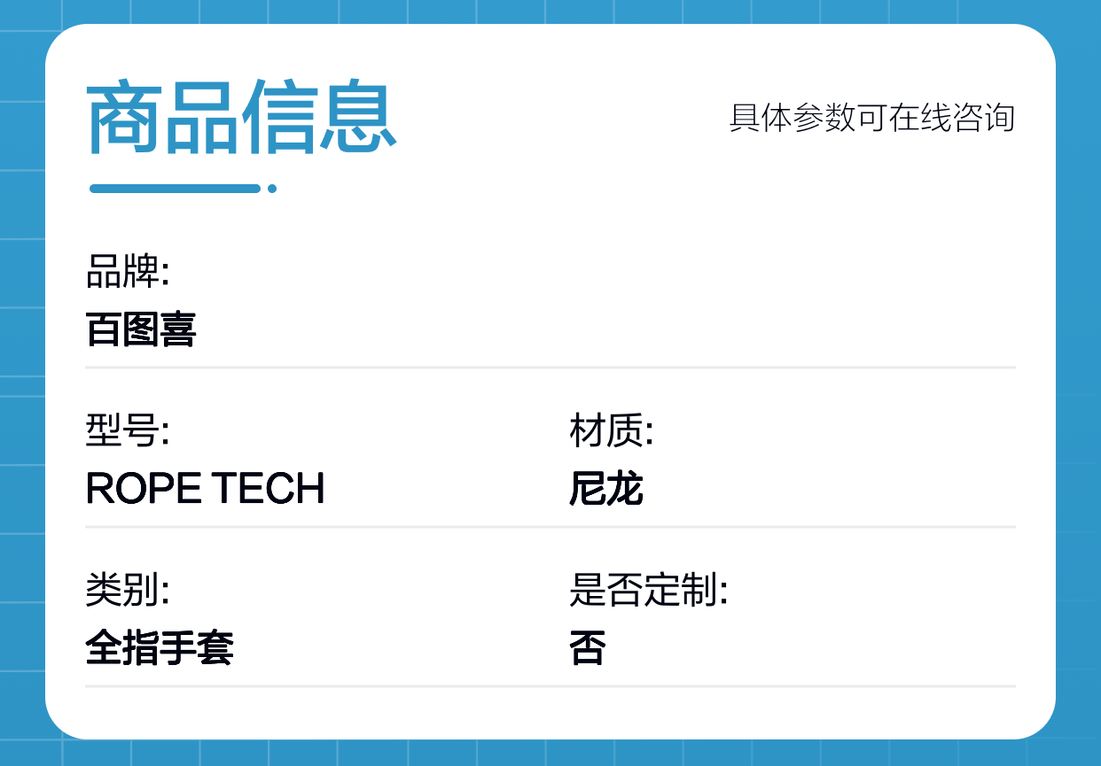Click the small blue dot after the underline
The height and width of the screenshot is (766, 1101).
click(x=272, y=188)
